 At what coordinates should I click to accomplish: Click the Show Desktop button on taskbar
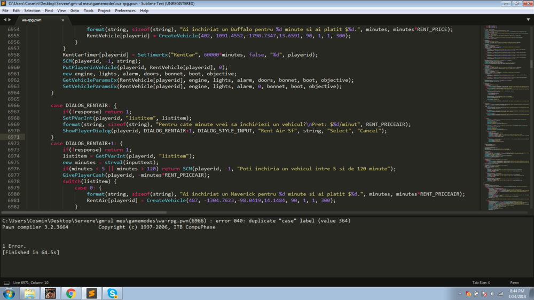(x=532, y=293)
